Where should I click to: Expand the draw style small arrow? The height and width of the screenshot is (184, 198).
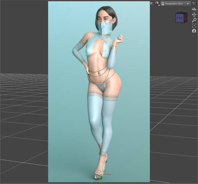(159, 5)
